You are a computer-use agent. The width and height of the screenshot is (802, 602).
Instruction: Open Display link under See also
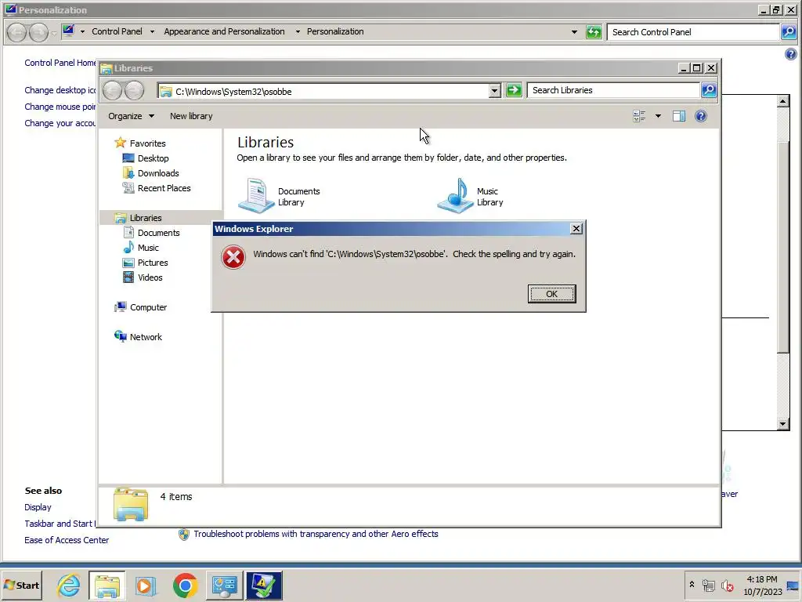point(38,507)
